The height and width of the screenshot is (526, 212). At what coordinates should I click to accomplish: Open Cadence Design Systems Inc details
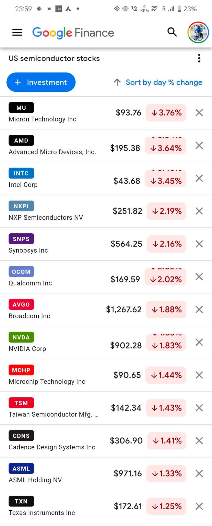click(x=52, y=447)
